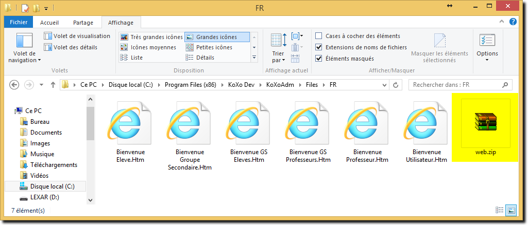Click the Options button icon
The image size is (528, 225).
click(487, 40)
